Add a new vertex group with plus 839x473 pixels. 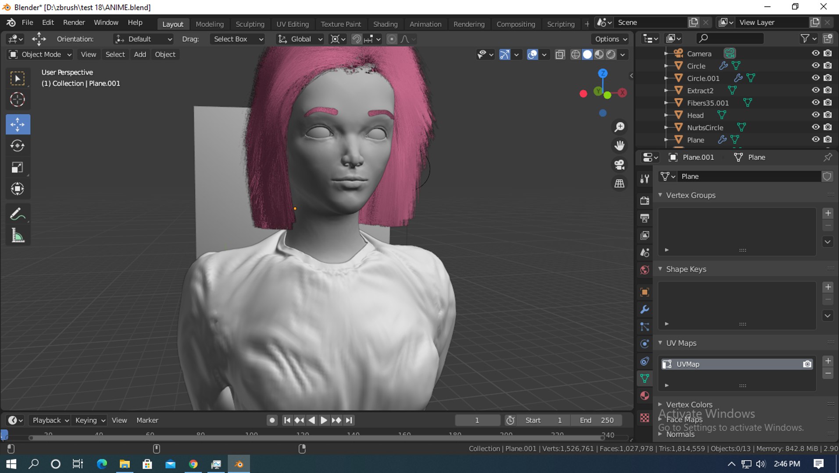pos(828,213)
